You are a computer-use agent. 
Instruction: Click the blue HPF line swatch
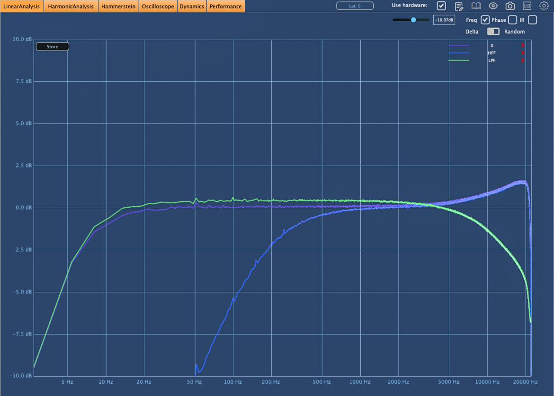pyautogui.click(x=459, y=53)
